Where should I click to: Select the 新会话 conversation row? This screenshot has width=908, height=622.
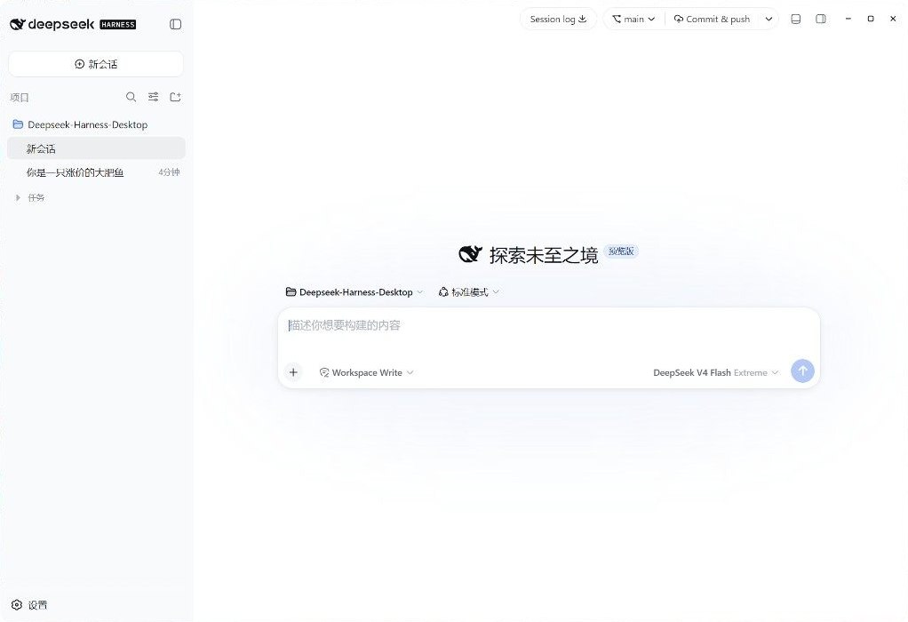click(96, 148)
